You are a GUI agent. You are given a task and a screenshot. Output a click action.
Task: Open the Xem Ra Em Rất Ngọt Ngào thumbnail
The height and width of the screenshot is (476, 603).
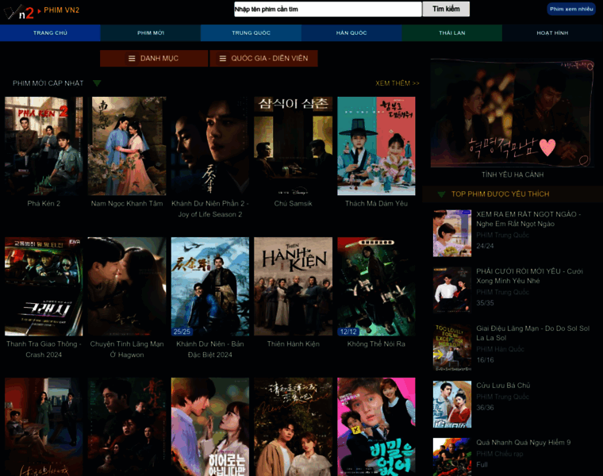coord(452,233)
